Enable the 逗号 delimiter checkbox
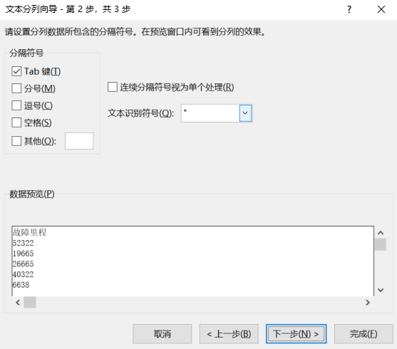The image size is (397, 349). (x=16, y=105)
